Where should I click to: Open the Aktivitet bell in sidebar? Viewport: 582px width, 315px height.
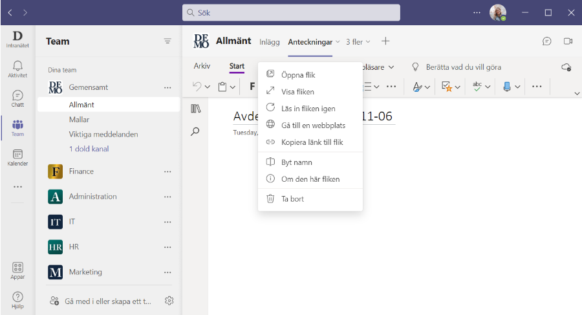(x=17, y=68)
